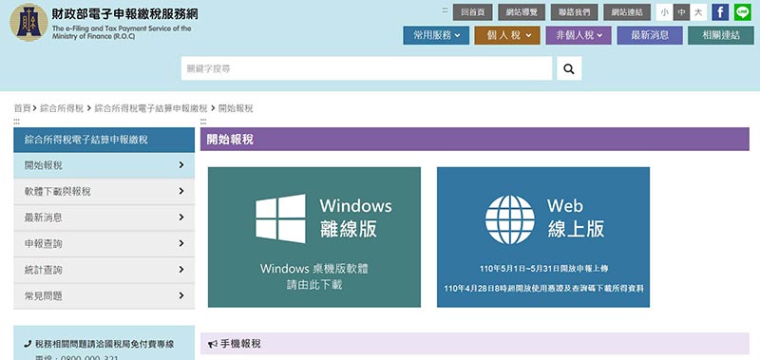Open the LINE icon link
The height and width of the screenshot is (360, 760).
[742, 12]
